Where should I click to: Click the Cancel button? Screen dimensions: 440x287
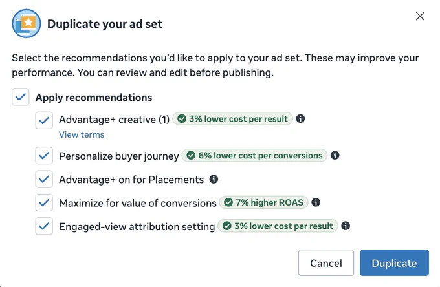325,263
